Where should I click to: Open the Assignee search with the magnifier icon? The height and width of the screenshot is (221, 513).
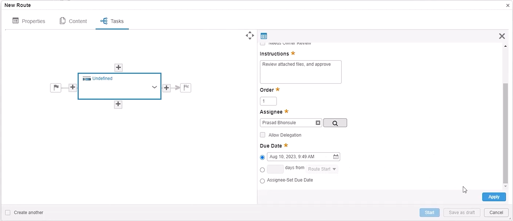(335, 122)
